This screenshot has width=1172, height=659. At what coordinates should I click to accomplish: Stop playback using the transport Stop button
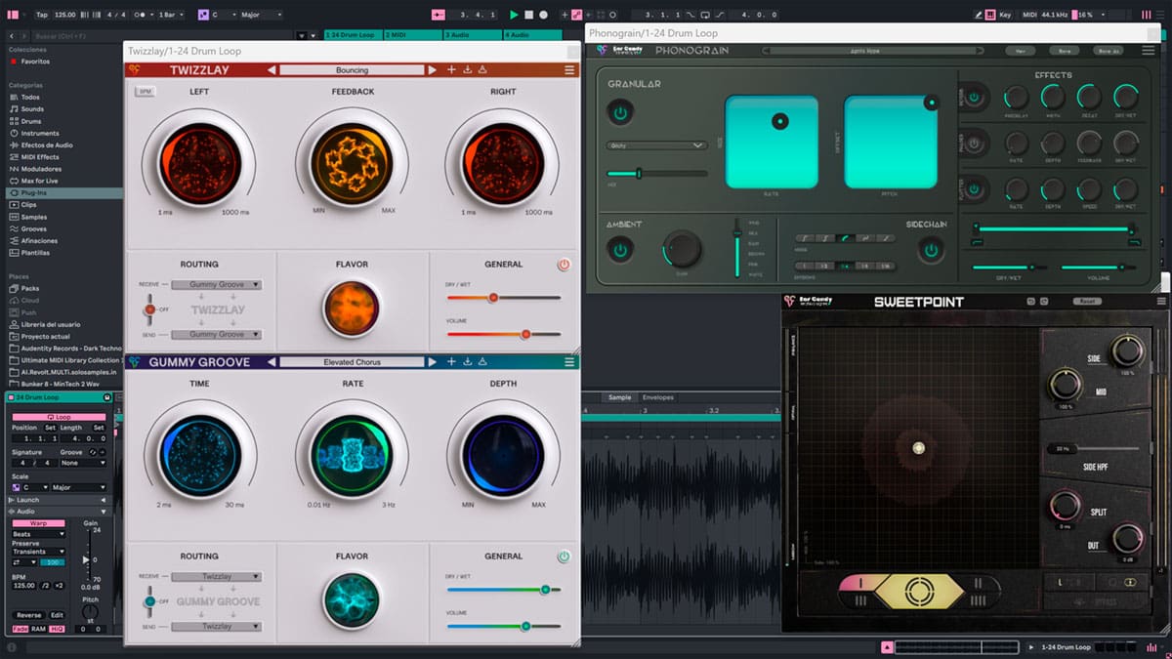tap(529, 15)
